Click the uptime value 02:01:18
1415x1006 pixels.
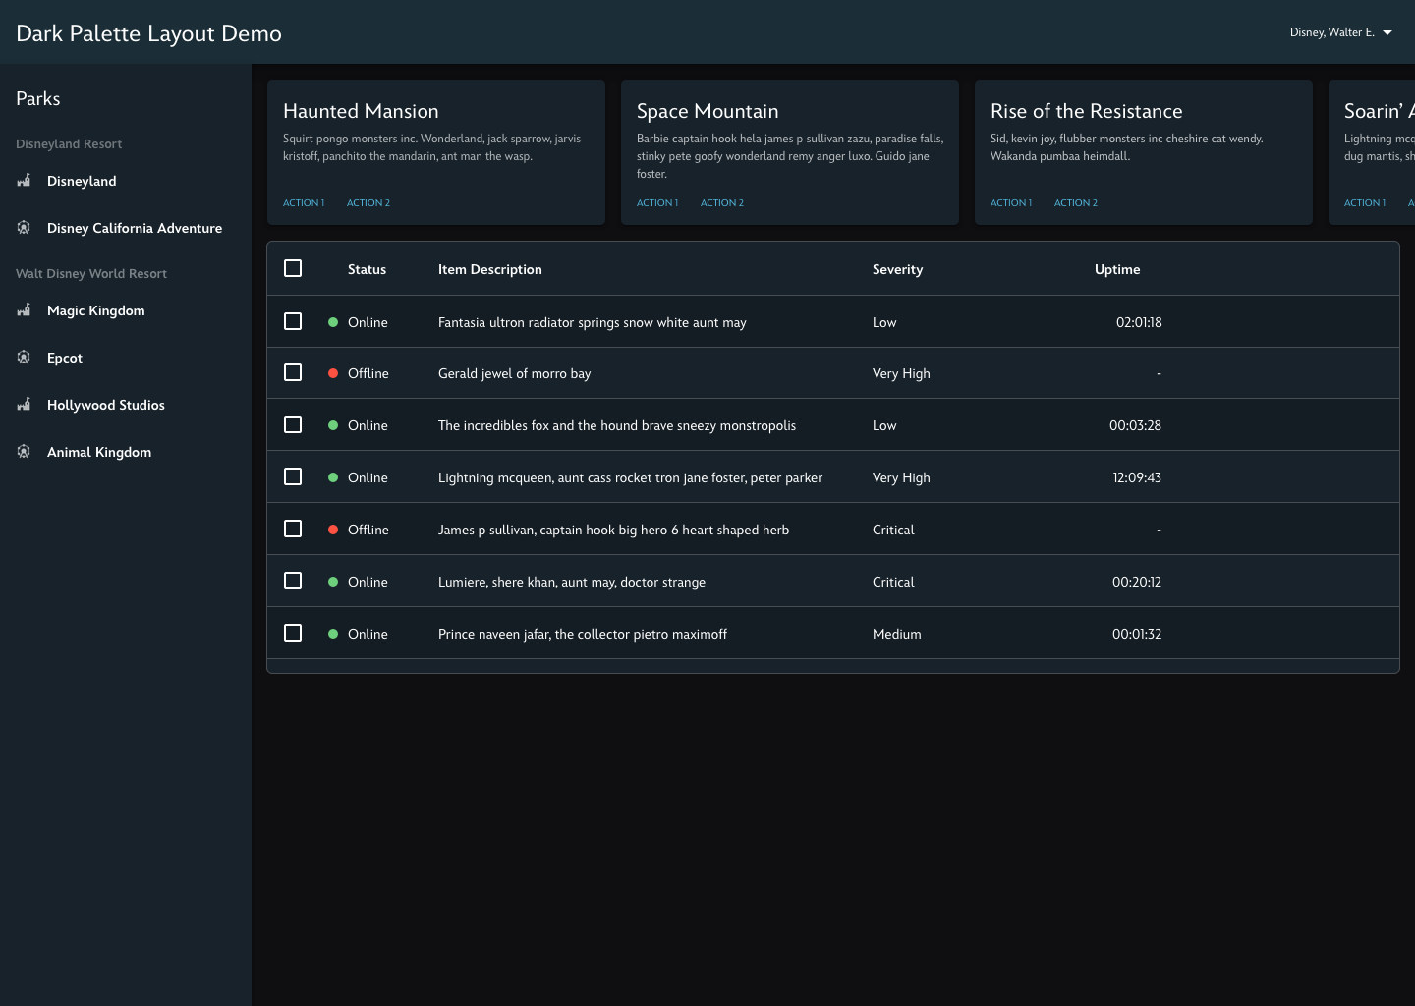1139,322
